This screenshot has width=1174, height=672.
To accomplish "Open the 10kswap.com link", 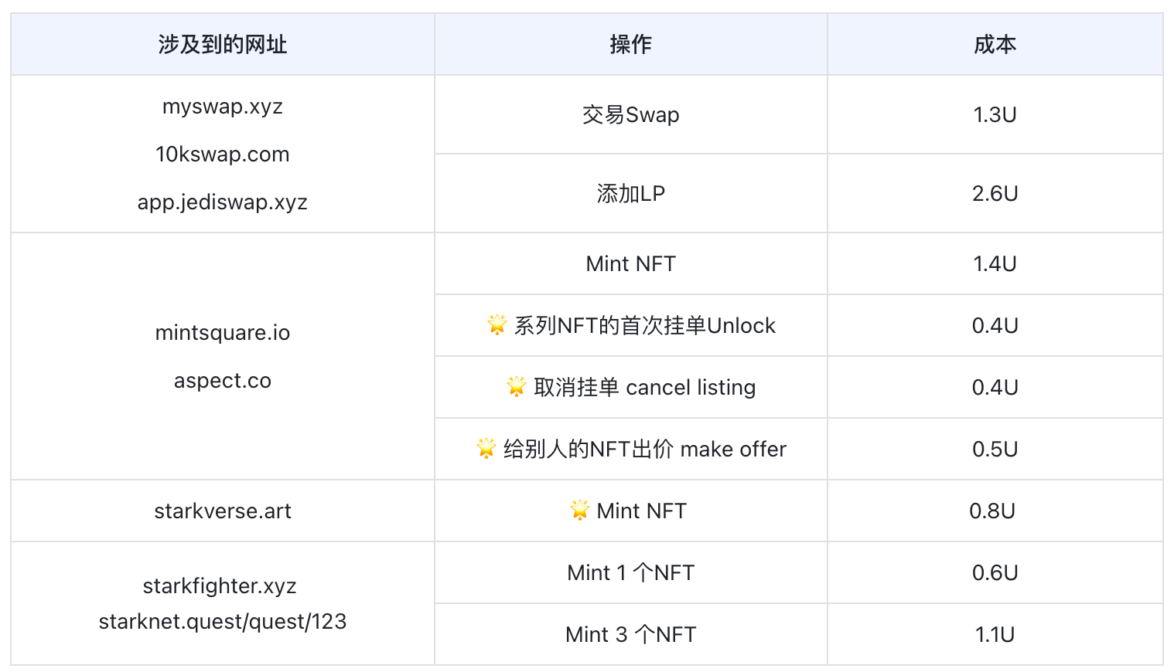I will 223,154.
